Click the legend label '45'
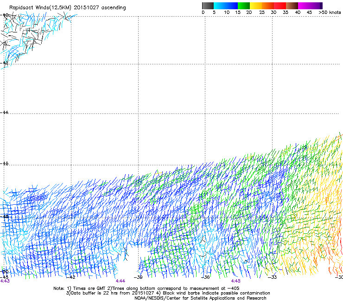 [309, 13]
